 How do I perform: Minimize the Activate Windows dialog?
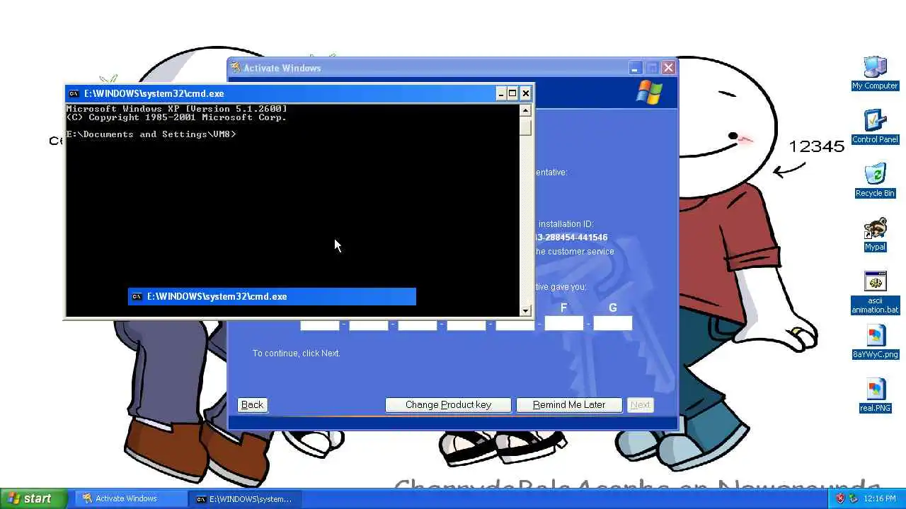pos(634,68)
